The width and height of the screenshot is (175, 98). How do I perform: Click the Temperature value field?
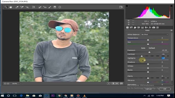pyautogui.click(x=162, y=38)
